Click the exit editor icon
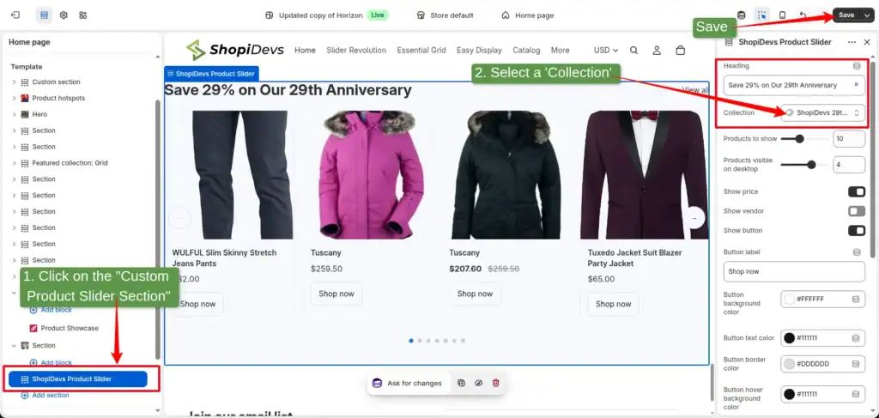 click(x=15, y=15)
